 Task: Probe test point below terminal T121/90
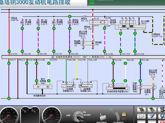[113, 63]
